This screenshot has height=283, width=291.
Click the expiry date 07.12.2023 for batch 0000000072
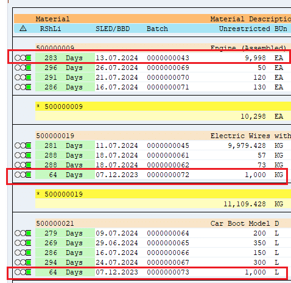[117, 175]
